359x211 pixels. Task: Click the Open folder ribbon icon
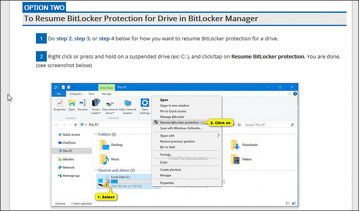72,103
